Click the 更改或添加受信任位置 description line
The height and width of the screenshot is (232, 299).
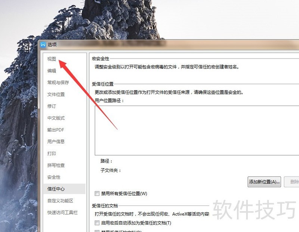[x=169, y=92]
